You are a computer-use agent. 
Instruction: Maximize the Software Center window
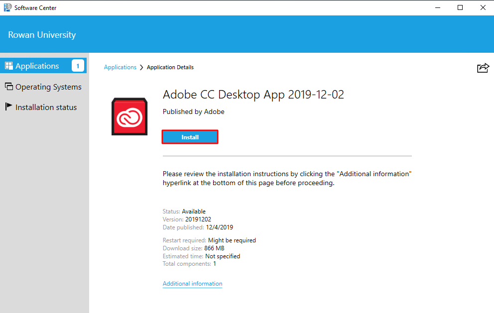460,7
